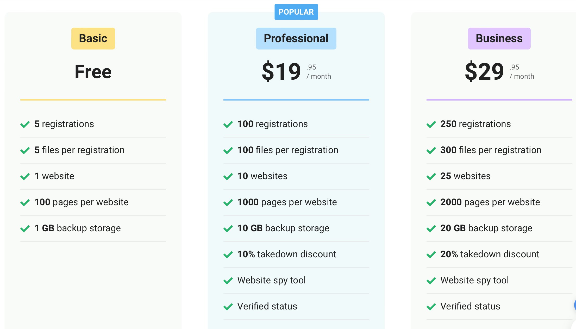Viewport: 576px width, 329px height.
Task: Click the Free price heading
Action: point(93,72)
